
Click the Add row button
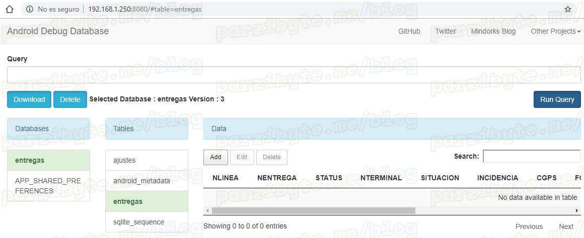[x=215, y=157]
